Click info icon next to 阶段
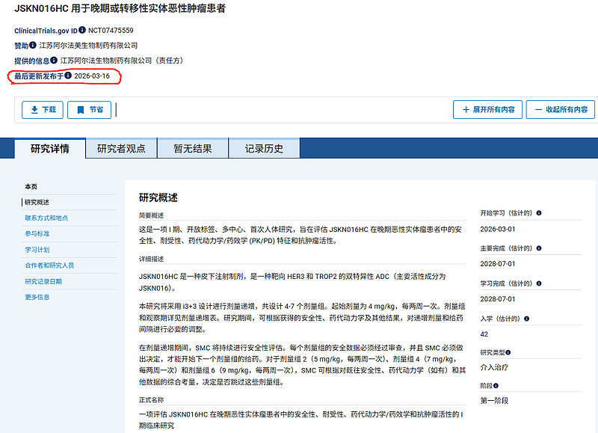The width and height of the screenshot is (598, 433). (x=496, y=386)
